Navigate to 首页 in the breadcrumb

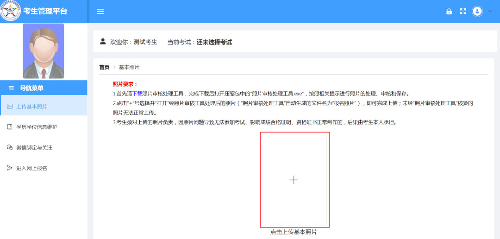point(104,67)
